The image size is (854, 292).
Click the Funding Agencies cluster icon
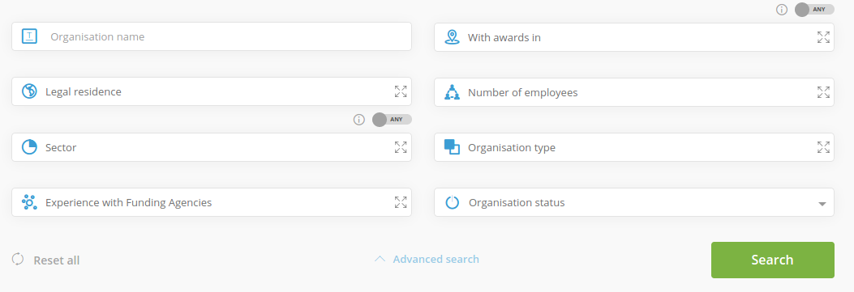(x=29, y=202)
